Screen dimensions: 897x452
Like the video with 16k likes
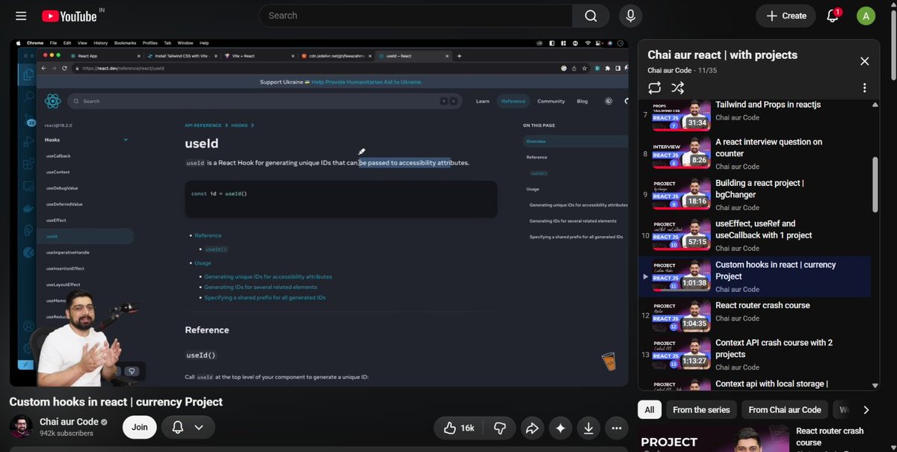(458, 428)
